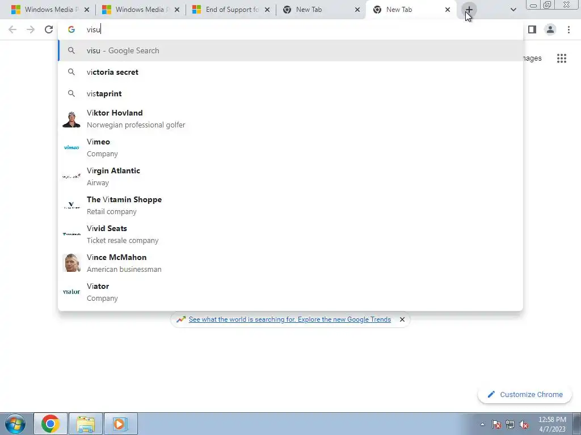Image resolution: width=581 pixels, height=435 pixels.
Task: Close the inactive New Tab
Action: click(357, 10)
